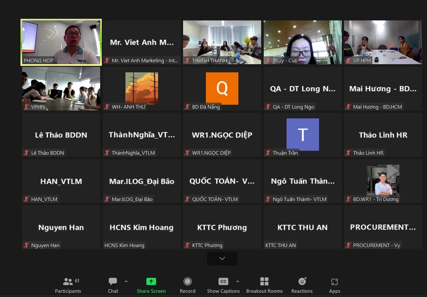Select the THANH THANH video tile
427x297 pixels.
222,42
